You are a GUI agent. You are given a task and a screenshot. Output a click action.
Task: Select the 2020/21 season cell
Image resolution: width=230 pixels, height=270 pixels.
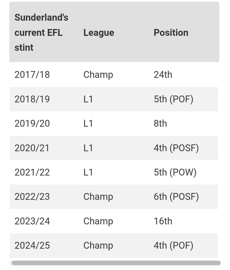pyautogui.click(x=32, y=148)
